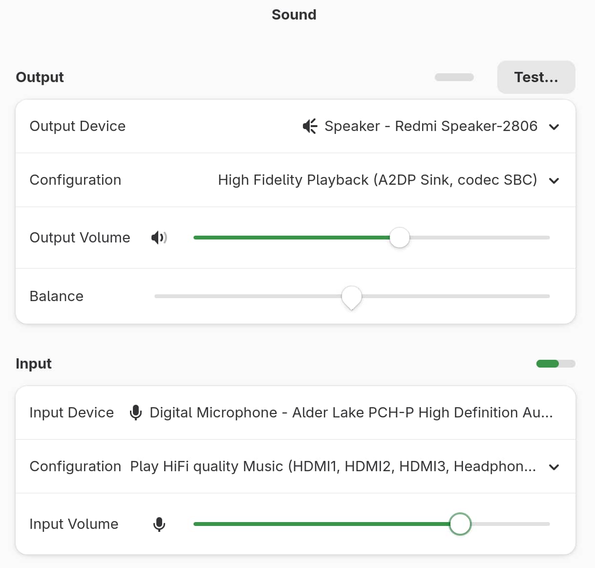Click the Output Volume slider knob
Viewport: 595px width, 568px height.
point(400,238)
